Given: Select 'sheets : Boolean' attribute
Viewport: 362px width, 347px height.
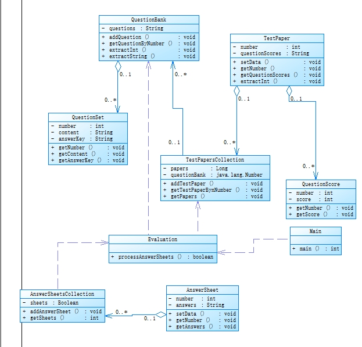Looking at the screenshot, I should 51,303.
